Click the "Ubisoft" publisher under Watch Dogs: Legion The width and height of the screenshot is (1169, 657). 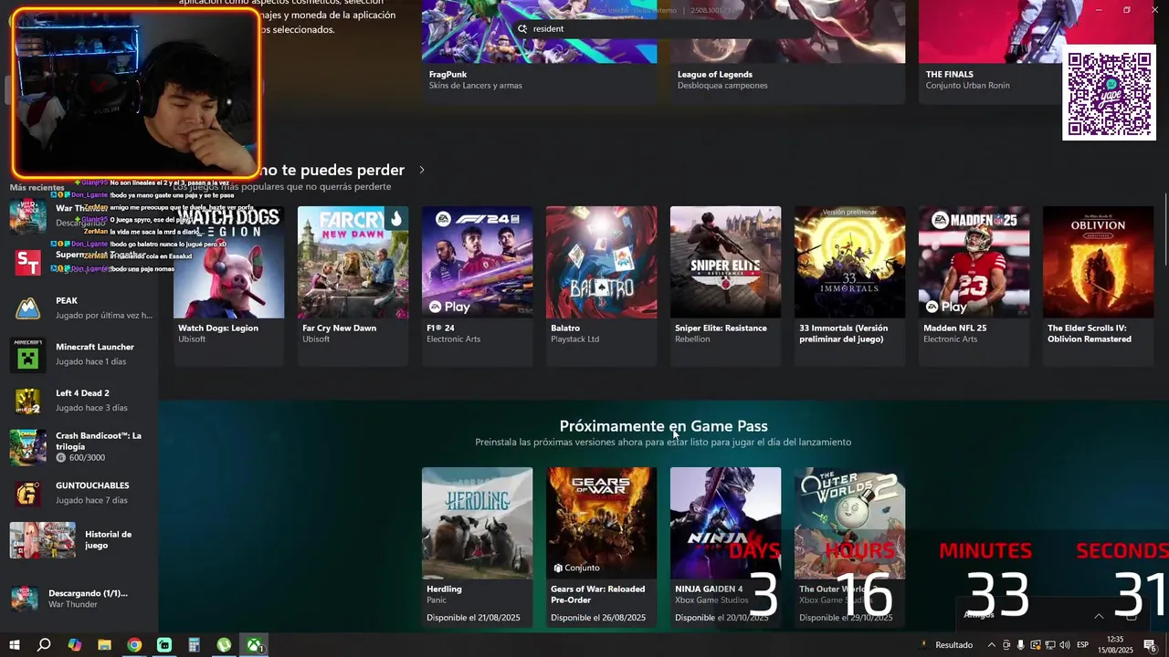click(x=192, y=339)
